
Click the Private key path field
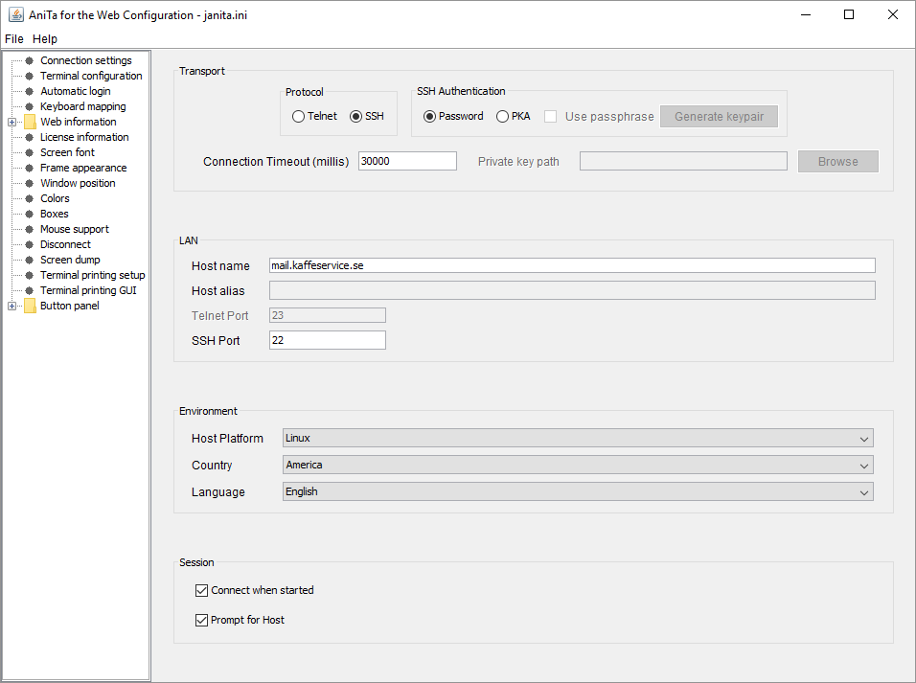(x=683, y=161)
